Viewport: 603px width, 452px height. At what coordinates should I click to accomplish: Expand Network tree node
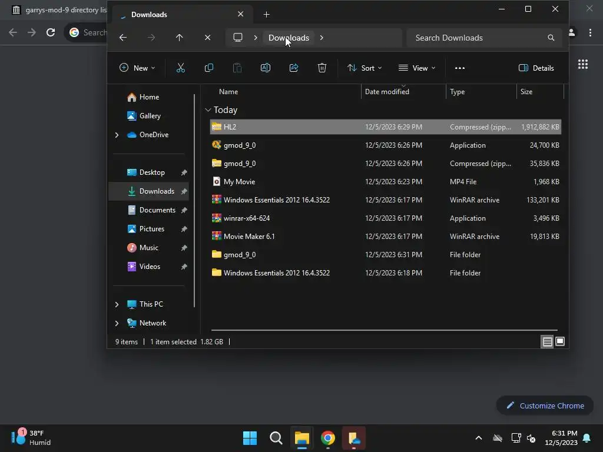coord(117,323)
